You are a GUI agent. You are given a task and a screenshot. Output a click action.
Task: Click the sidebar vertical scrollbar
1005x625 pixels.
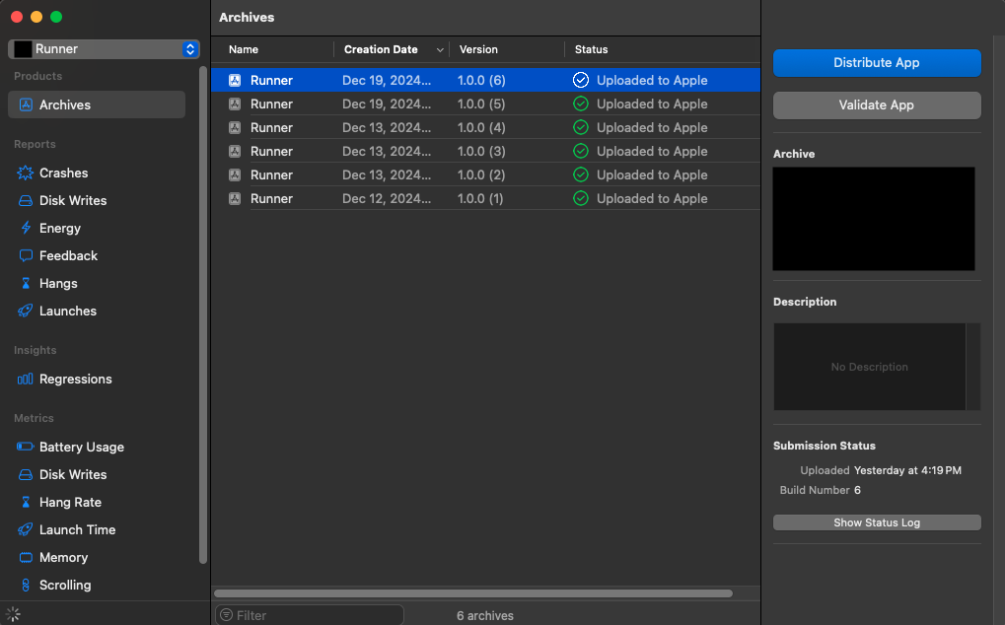point(203,315)
